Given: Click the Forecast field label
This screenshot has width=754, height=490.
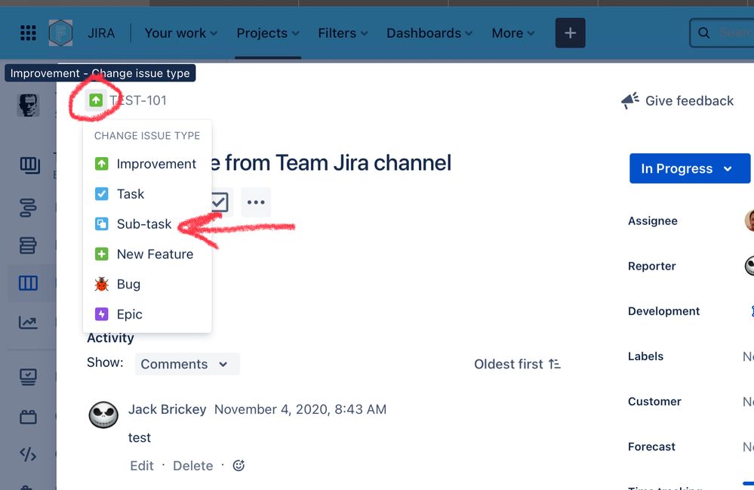Looking at the screenshot, I should pos(651,447).
